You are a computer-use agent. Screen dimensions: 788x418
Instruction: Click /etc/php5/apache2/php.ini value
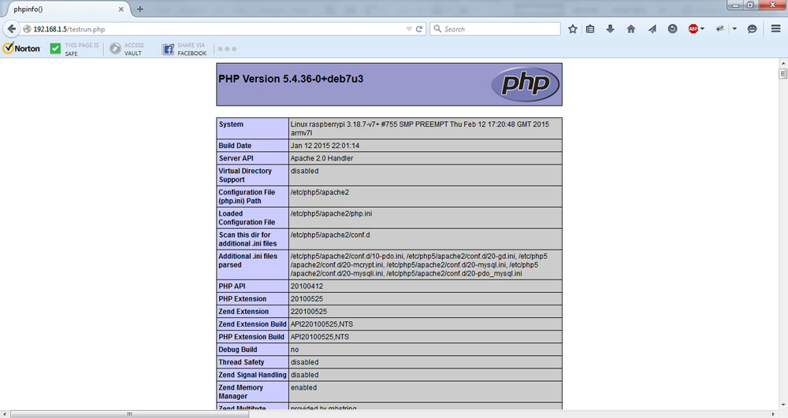pyautogui.click(x=331, y=213)
